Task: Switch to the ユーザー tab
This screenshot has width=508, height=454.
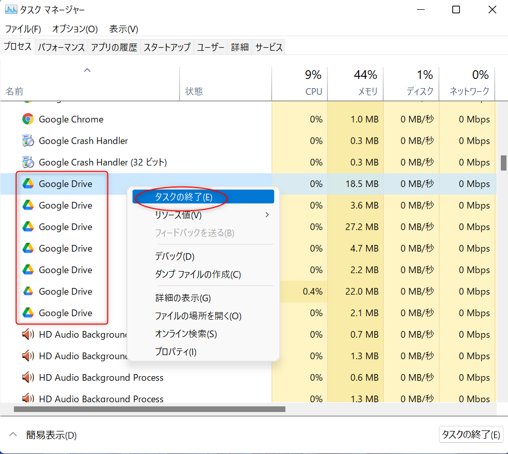Action: point(211,47)
